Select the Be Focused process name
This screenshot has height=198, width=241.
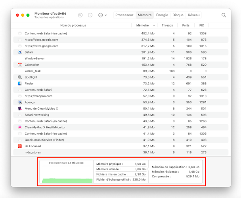(33, 146)
